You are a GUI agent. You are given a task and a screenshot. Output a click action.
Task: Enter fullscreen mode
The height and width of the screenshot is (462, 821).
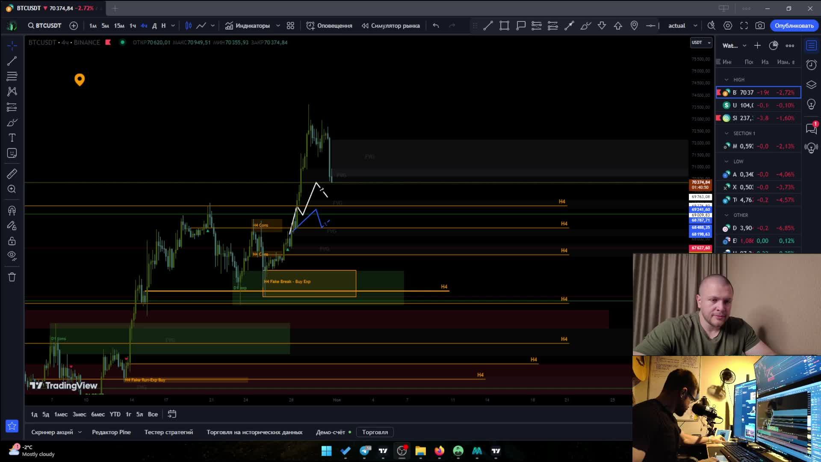[744, 26]
